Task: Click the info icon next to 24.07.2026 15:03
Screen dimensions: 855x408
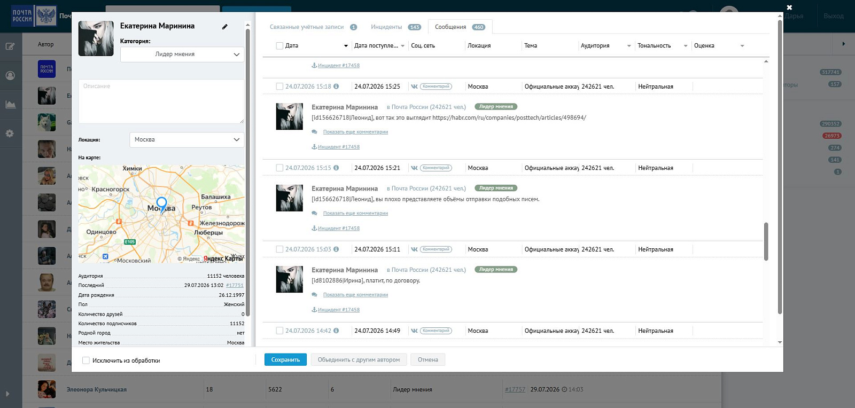Action: (336, 249)
